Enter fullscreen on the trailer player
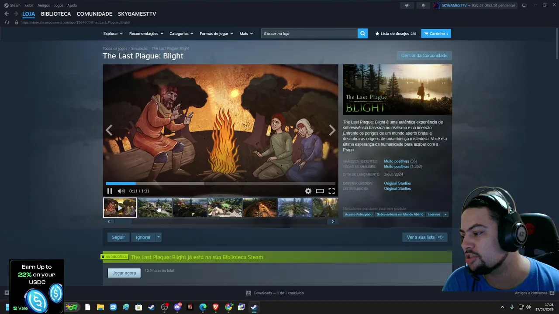Screen dimensions: 559x314 [x=331, y=191]
